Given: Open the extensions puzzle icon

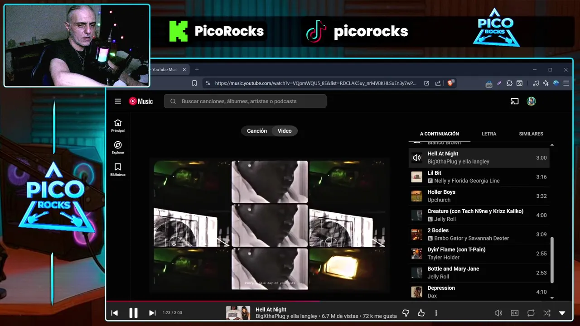Looking at the screenshot, I should coord(509,83).
